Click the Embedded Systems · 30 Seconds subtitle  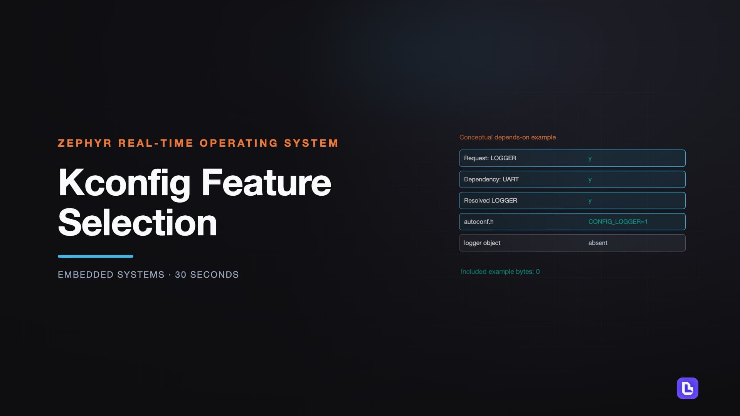pos(148,275)
